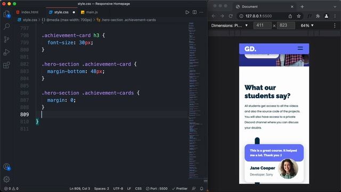Split the editor to the right
Image resolution: width=341 pixels, height=192 pixels.
pyautogui.click(x=194, y=12)
